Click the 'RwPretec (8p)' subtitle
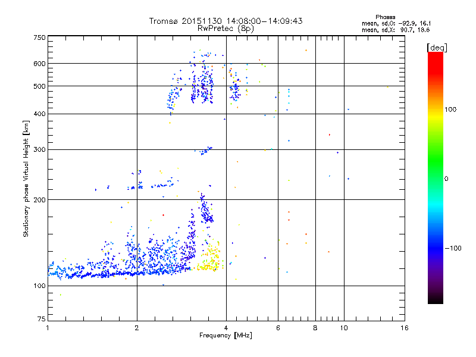 [226, 29]
